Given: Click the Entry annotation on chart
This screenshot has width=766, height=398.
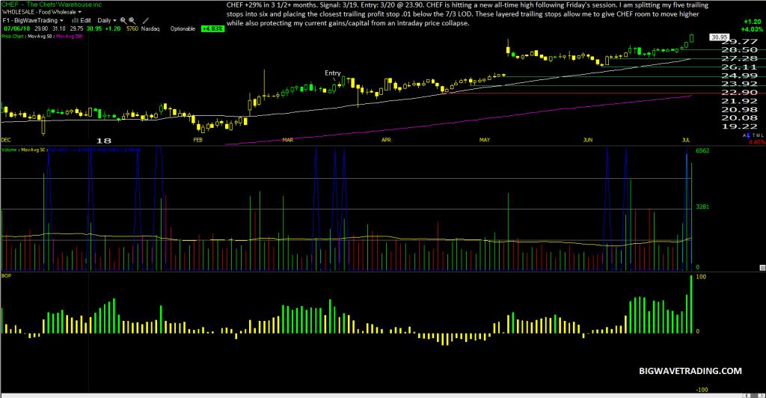Looking at the screenshot, I should [x=333, y=73].
